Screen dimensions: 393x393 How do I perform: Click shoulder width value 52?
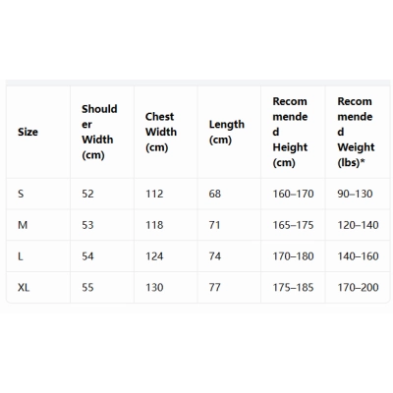point(87,194)
